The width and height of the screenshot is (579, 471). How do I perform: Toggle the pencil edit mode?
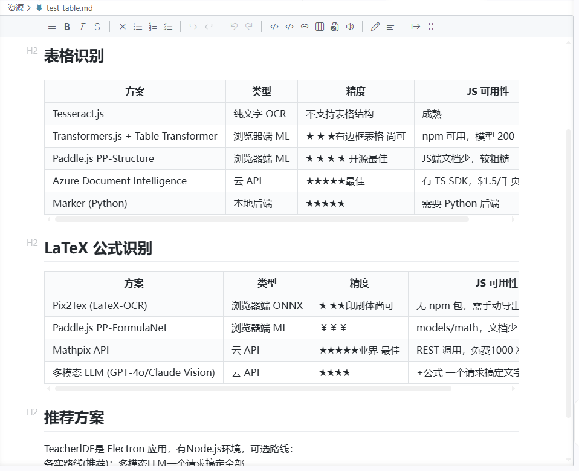[x=375, y=27]
